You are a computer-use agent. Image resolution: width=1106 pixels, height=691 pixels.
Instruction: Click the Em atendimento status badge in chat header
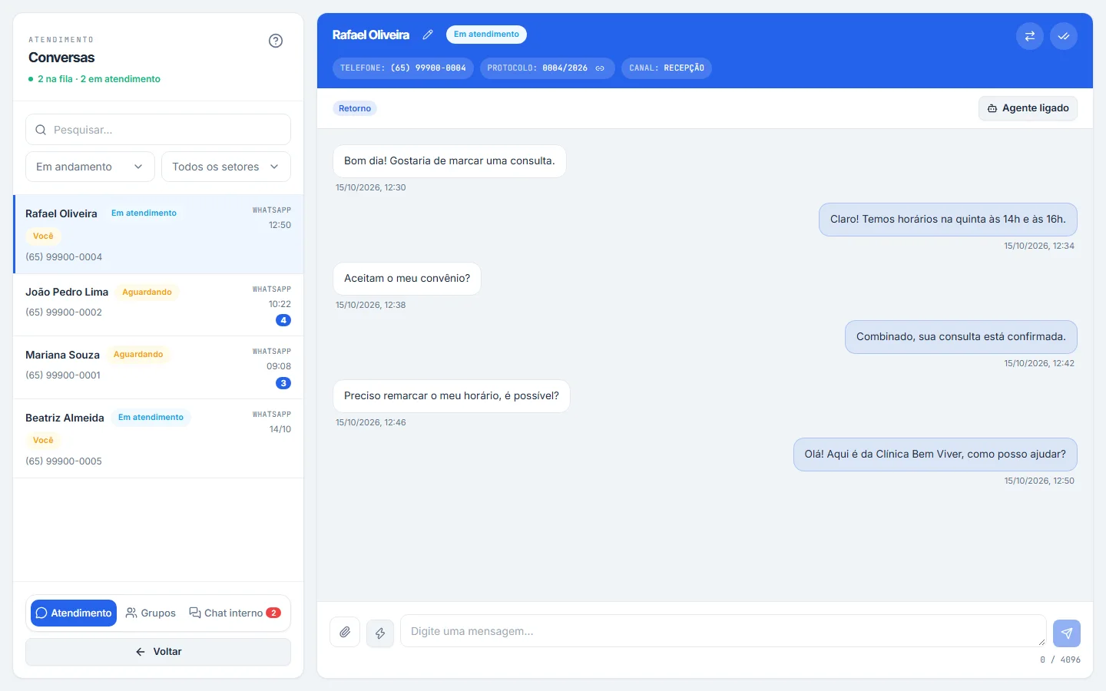click(486, 35)
